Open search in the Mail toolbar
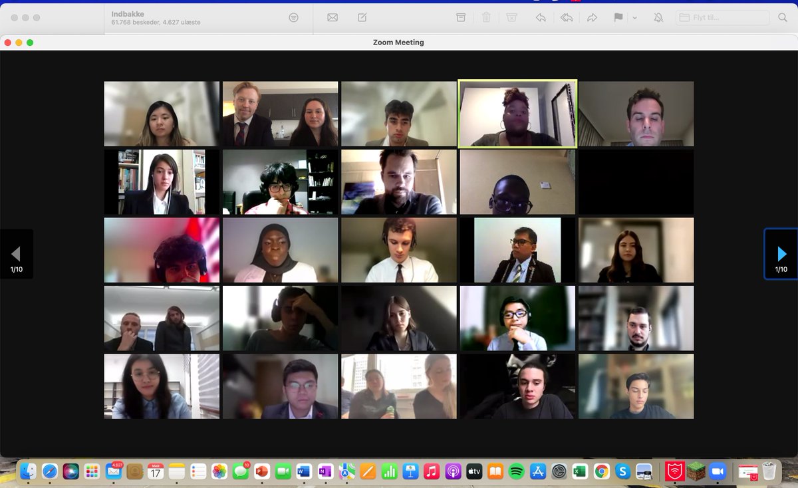Viewport: 798px width, 488px height. (783, 17)
